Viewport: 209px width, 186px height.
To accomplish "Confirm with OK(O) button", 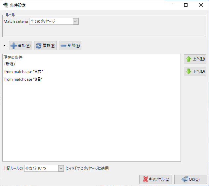I will coord(190,179).
